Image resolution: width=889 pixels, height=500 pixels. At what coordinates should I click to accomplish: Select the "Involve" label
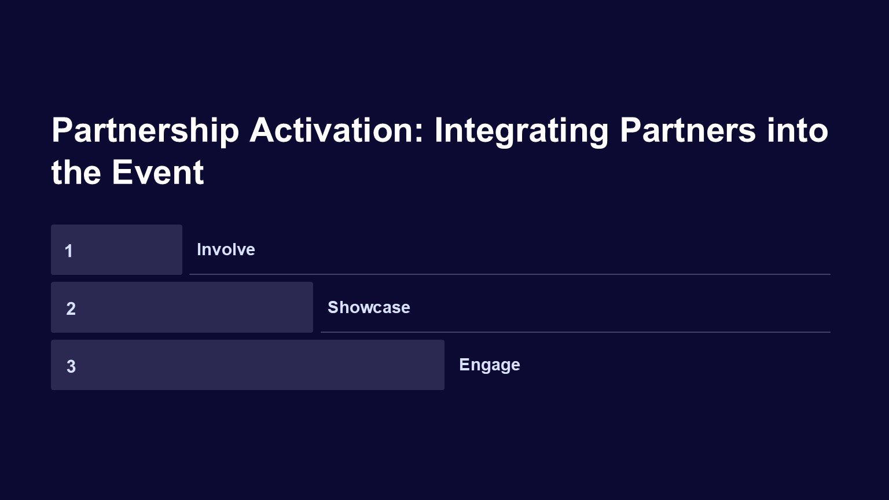[x=226, y=249]
